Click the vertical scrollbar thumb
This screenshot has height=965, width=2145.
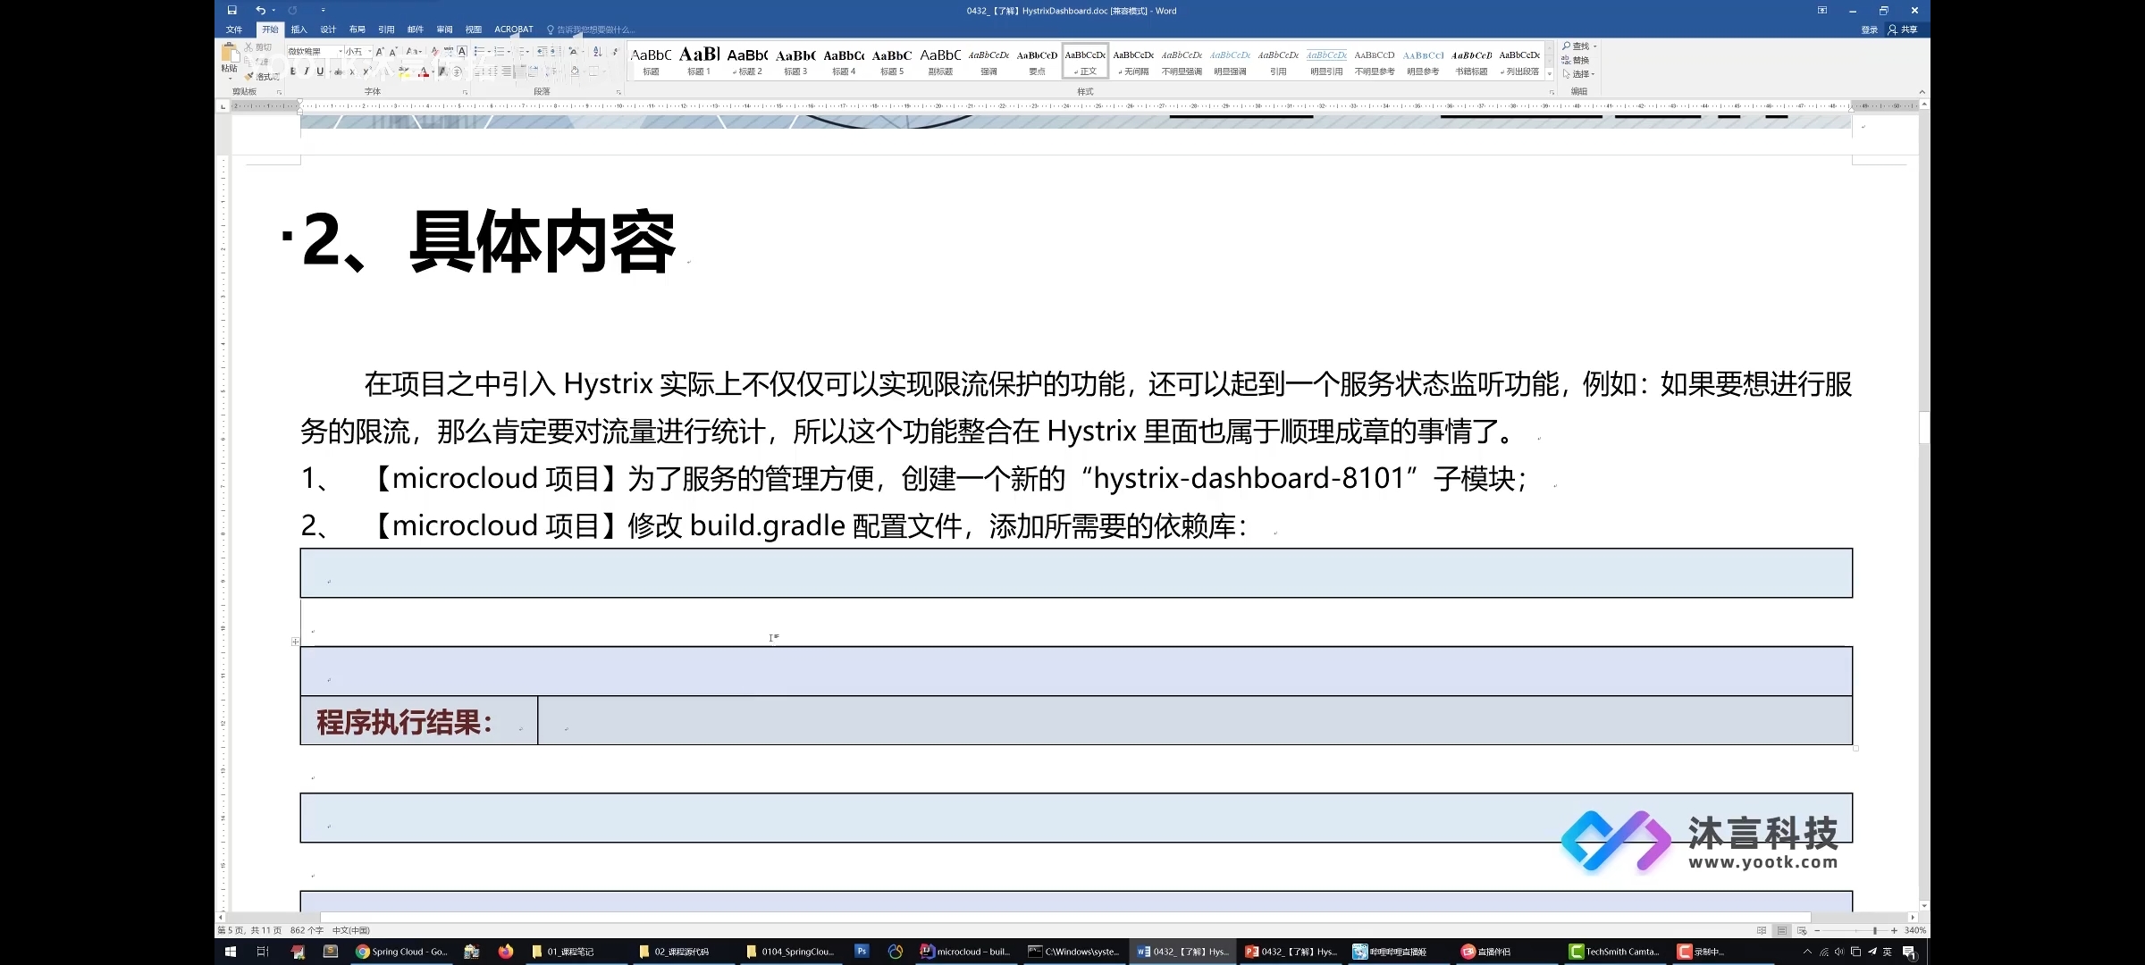(1923, 427)
